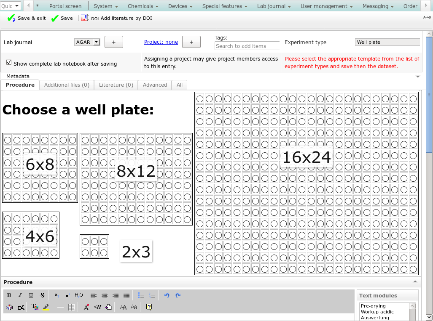This screenshot has width=433, height=321.
Task: Undo the last edit in editor
Action: (167, 295)
